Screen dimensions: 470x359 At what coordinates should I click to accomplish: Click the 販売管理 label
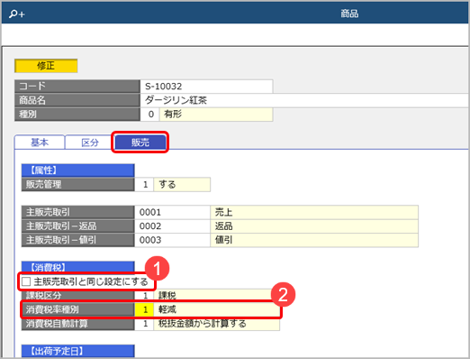click(78, 184)
